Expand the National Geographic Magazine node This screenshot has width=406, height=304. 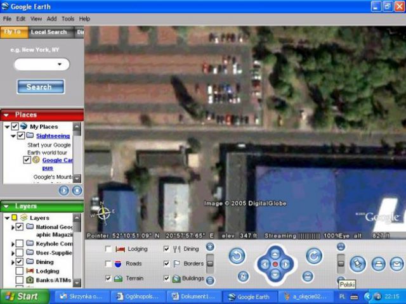tap(13, 227)
